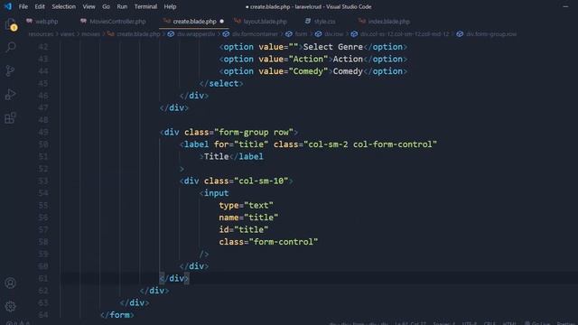Click line number 49 in gutter
Screen dimensions: 578x325
click(43, 132)
